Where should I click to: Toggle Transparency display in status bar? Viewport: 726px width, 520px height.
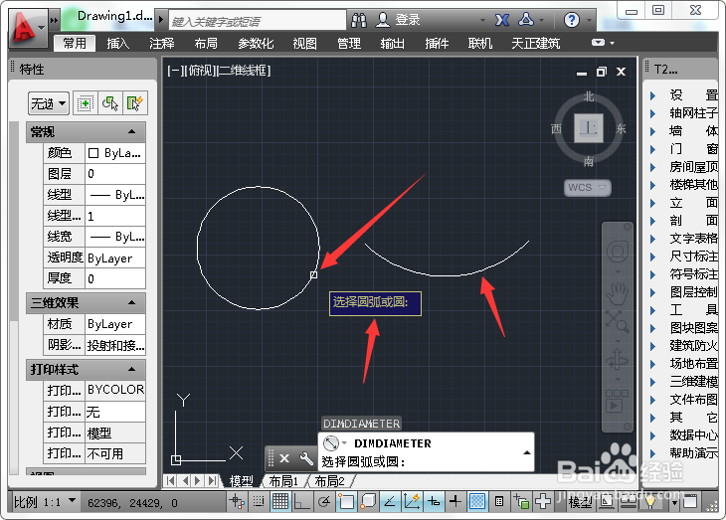477,501
